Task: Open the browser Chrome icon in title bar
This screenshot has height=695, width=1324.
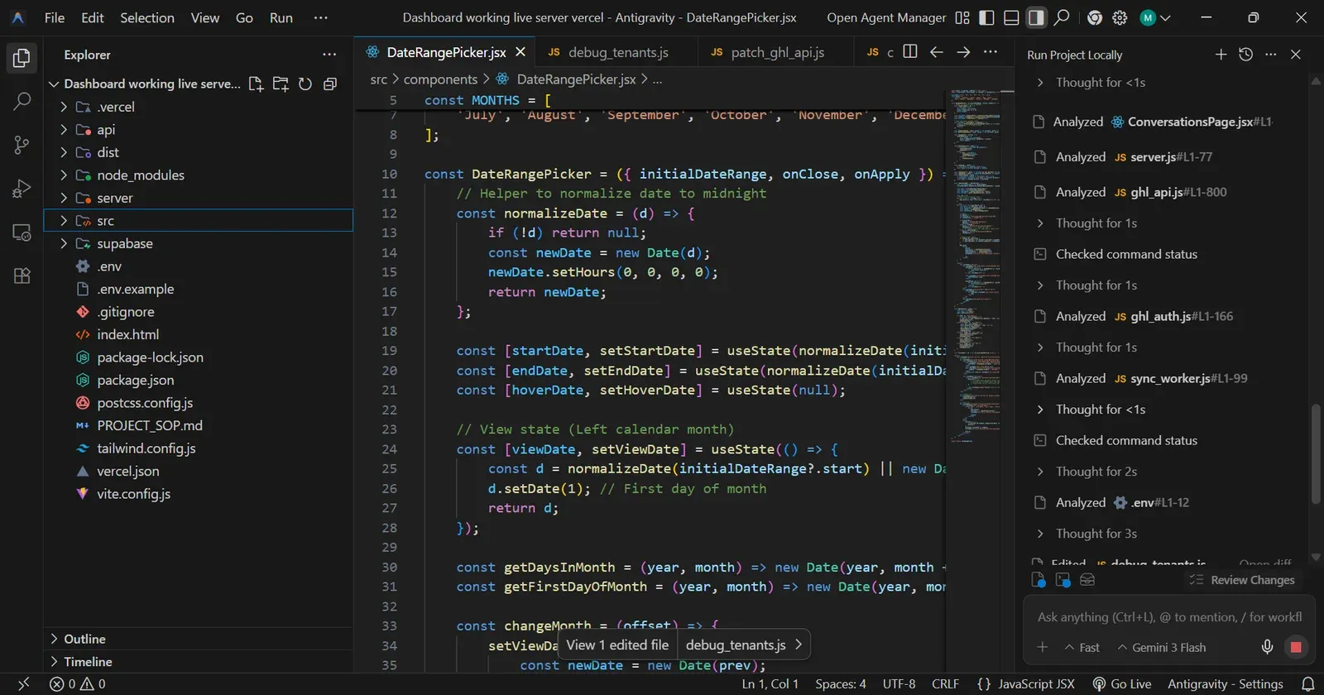Action: coord(1095,17)
